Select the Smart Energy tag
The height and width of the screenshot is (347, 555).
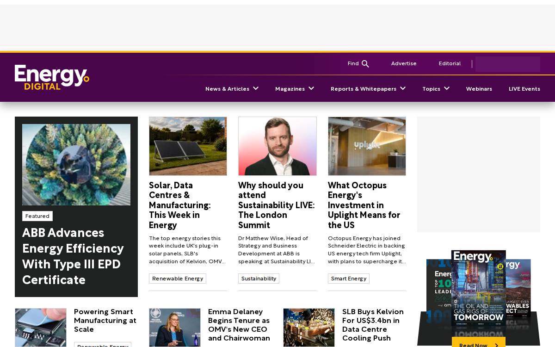tap(349, 279)
